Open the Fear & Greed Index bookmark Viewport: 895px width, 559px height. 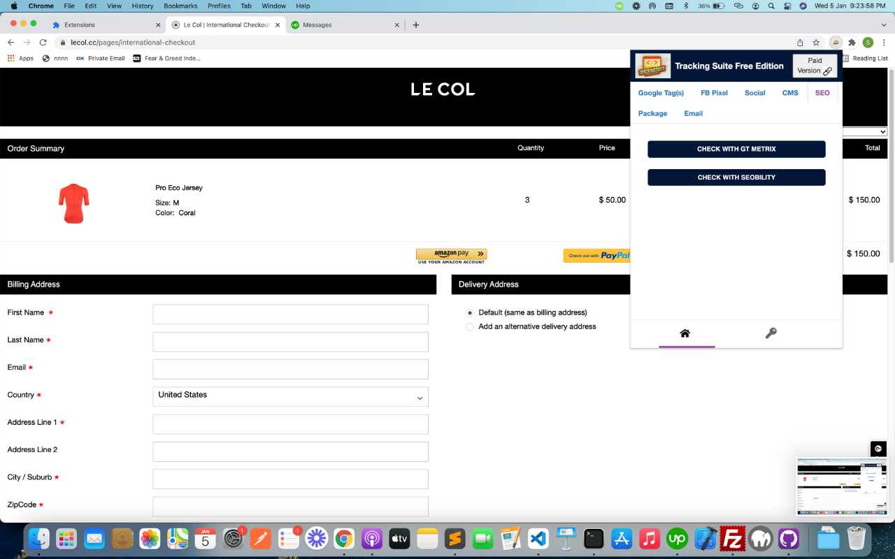coord(166,58)
